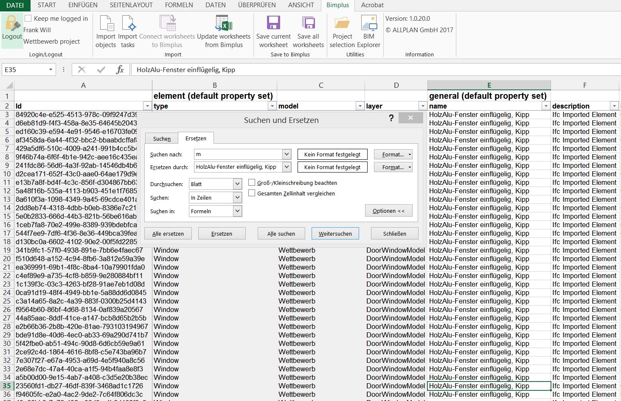Open Project selection folder icon
Viewport: 621px width, 401px height.
point(342,23)
